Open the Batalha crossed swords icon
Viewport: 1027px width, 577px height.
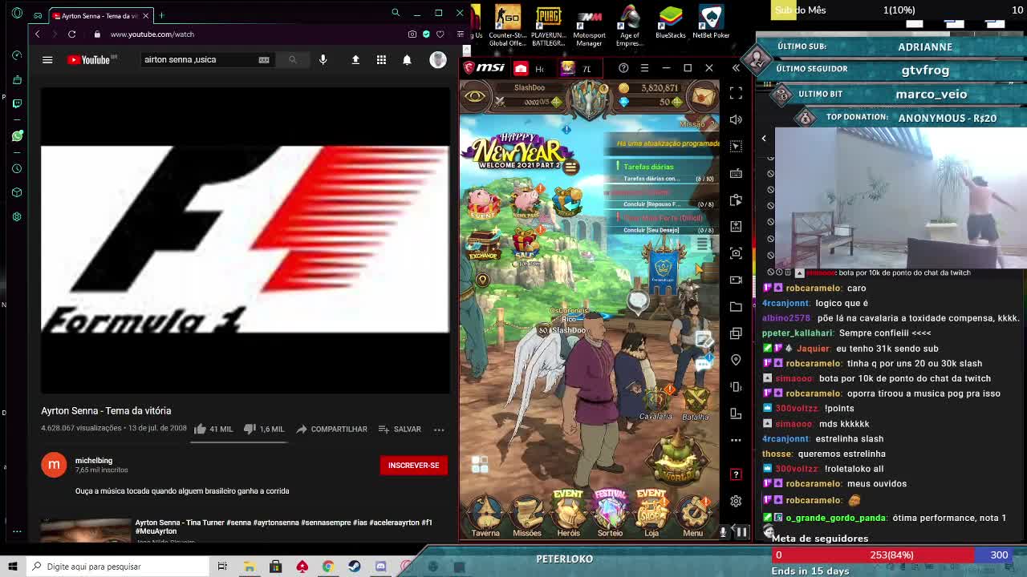[x=695, y=402]
